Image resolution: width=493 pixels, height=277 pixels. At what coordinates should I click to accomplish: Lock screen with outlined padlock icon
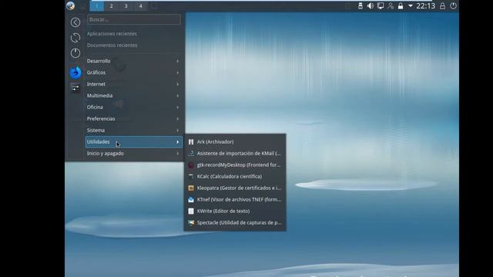point(442,5)
